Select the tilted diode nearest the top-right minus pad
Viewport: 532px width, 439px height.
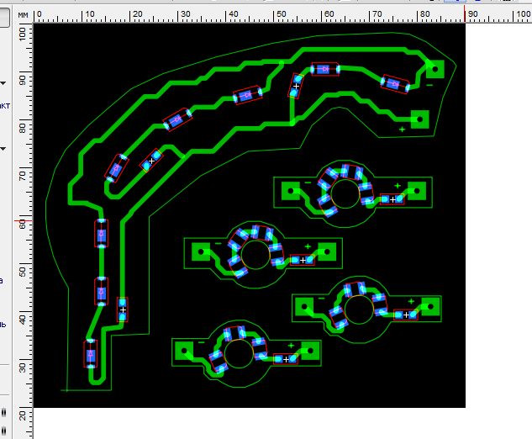[395, 84]
